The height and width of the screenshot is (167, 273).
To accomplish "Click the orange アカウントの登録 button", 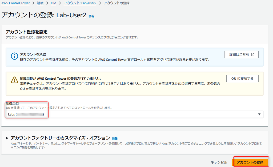I will click(250, 162).
